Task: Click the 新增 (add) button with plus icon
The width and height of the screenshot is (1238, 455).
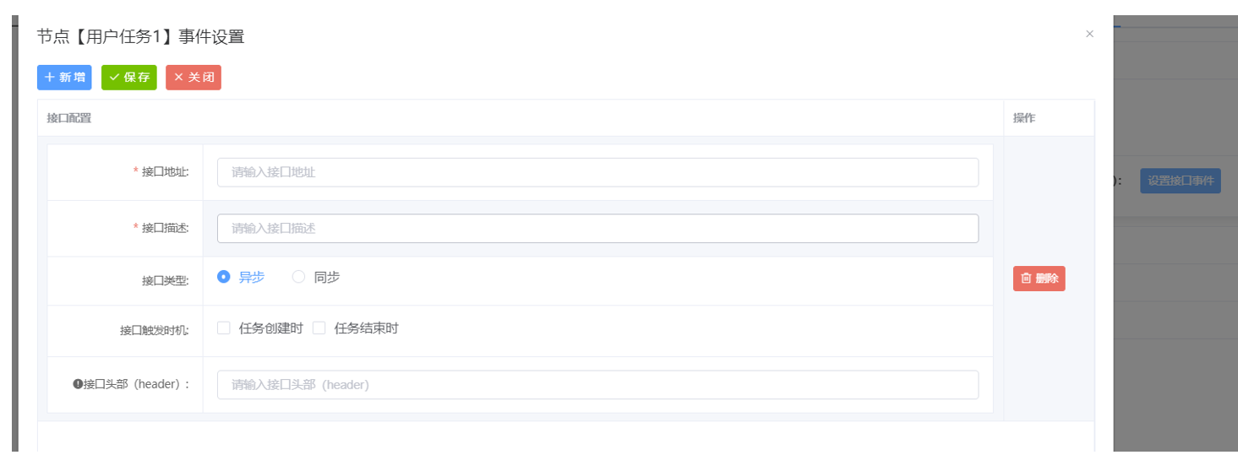Action: coord(64,78)
